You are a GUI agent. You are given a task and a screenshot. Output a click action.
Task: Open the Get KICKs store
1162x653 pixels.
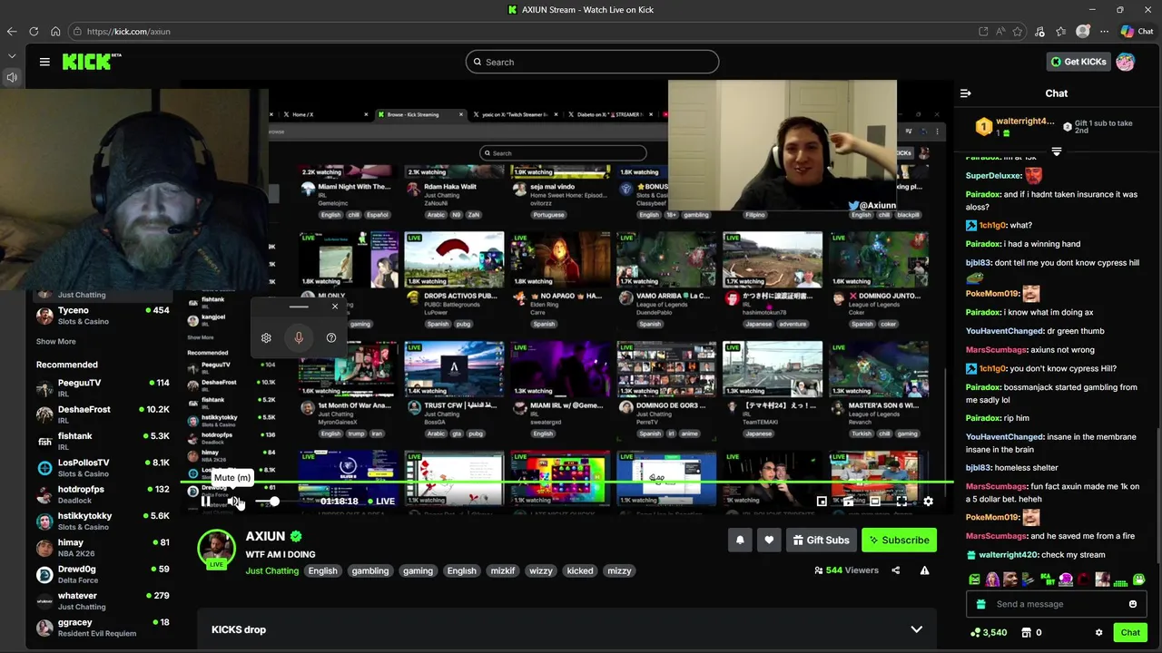click(x=1078, y=62)
